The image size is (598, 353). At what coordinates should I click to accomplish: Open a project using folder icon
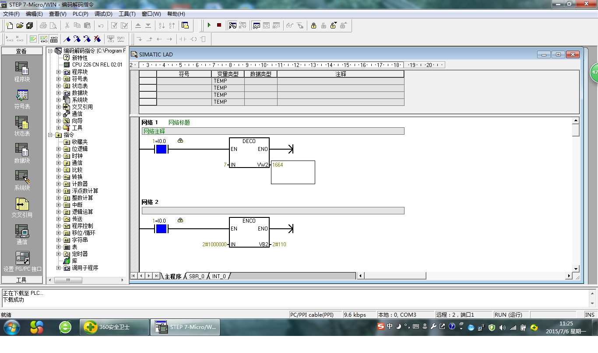pyautogui.click(x=20, y=26)
